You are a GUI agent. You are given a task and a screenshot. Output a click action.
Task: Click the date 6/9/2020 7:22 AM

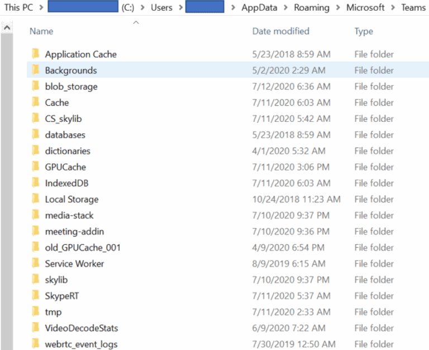pos(289,328)
